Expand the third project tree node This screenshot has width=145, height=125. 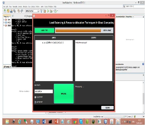[x=4, y=26]
